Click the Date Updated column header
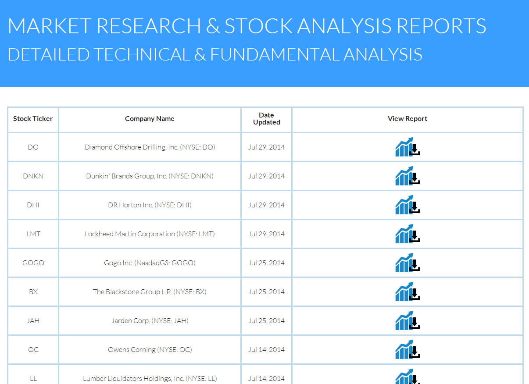 tap(266, 119)
